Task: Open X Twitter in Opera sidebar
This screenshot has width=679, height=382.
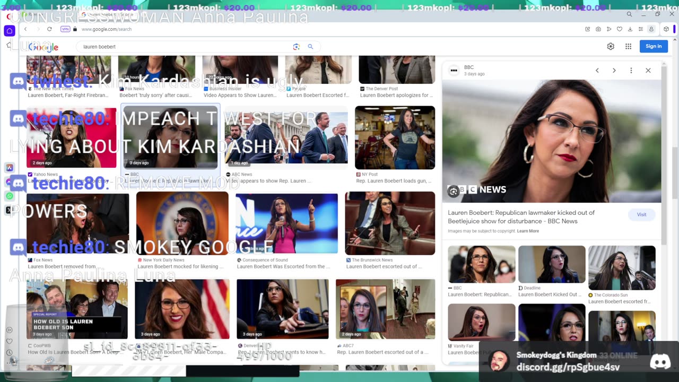Action: [9, 210]
